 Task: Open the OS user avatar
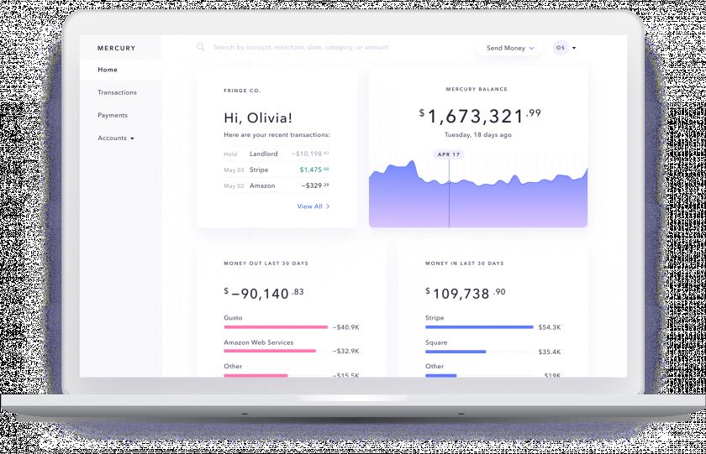561,48
